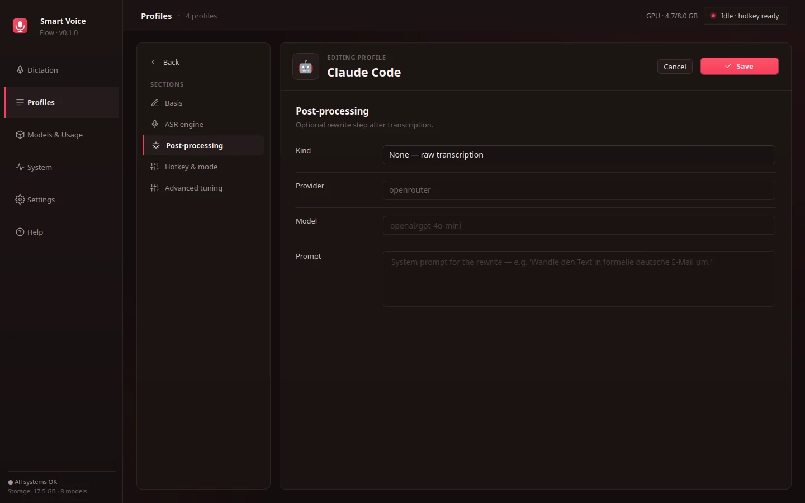Viewport: 805px width, 503px height.
Task: Open the Kind dropdown showing None
Action: 579,155
